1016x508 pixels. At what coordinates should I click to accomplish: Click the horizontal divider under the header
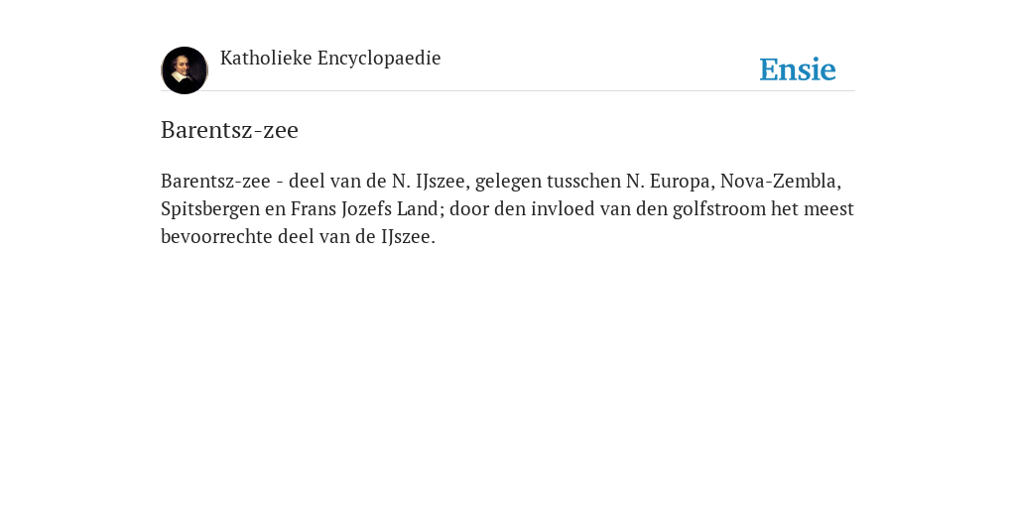(x=508, y=91)
